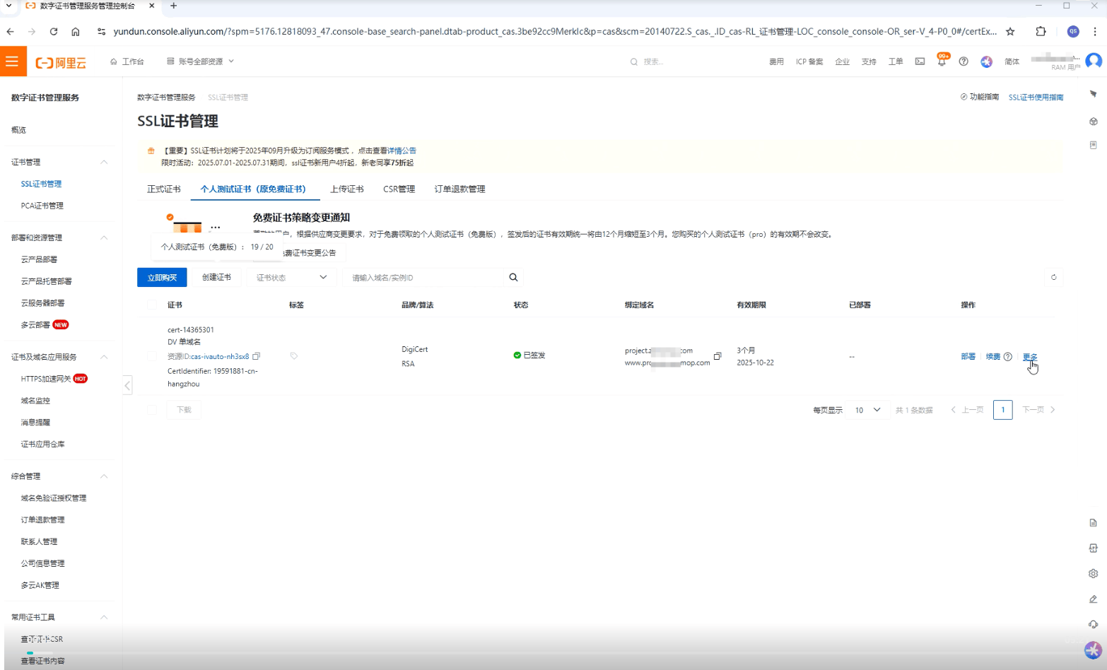Reload the browser page

[54, 31]
